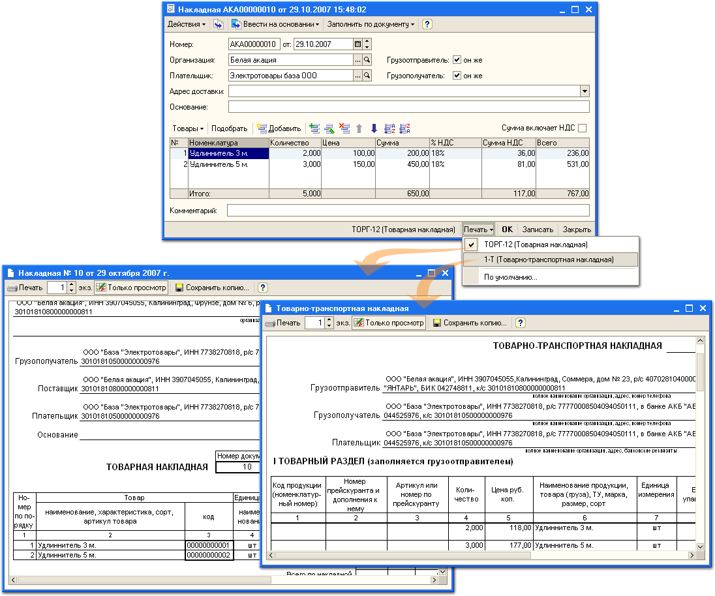This screenshot has height=596, width=715.
Task: Uncheck Грузоотправитель 'он же' checkbox
Action: coord(457,60)
